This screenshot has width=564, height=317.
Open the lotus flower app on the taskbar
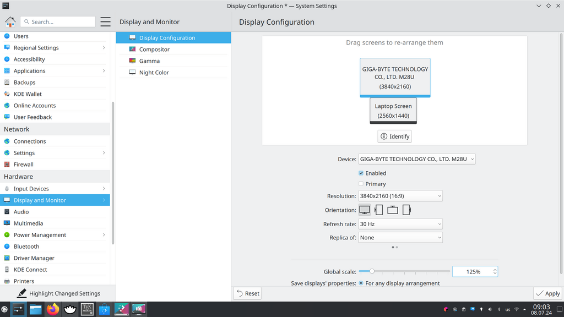pos(70,309)
